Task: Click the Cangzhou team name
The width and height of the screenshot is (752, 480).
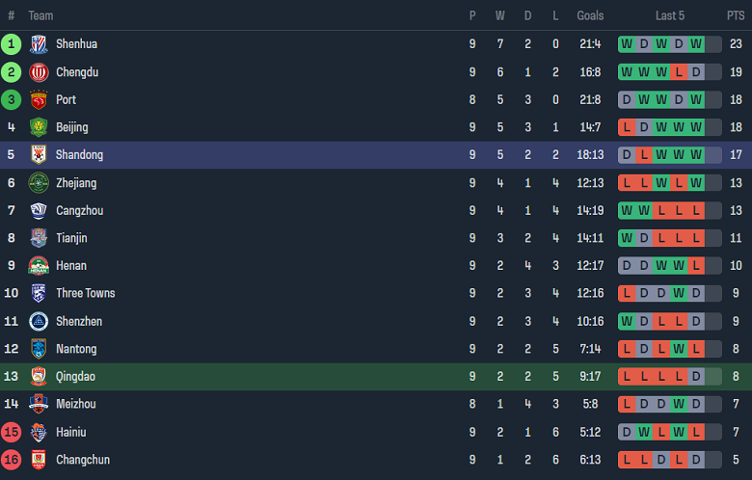Action: [79, 211]
